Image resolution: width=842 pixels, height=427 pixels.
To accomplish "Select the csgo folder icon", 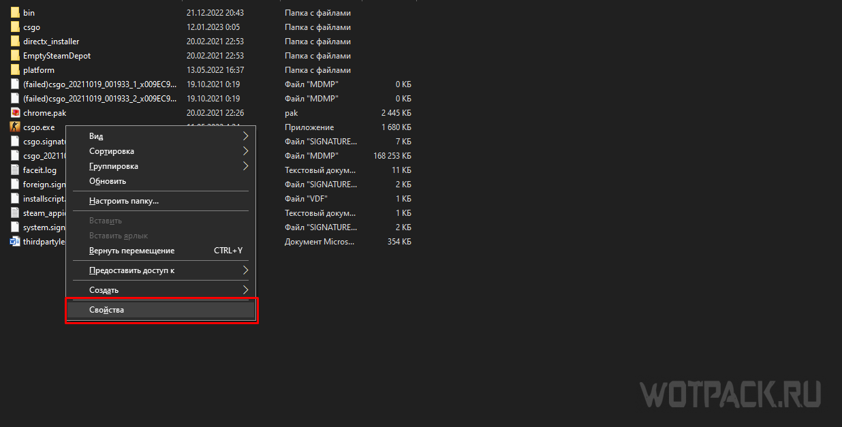I will coord(15,27).
